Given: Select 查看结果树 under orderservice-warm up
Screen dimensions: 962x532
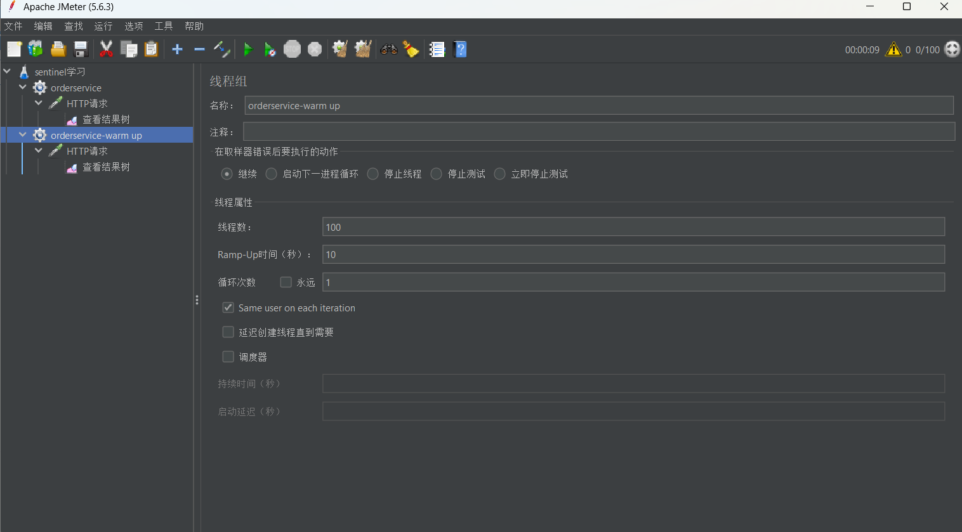Looking at the screenshot, I should point(106,167).
